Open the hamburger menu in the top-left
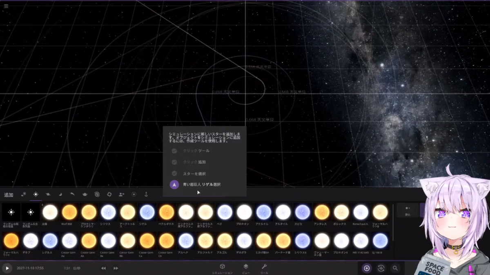This screenshot has height=275, width=490. click(6, 6)
